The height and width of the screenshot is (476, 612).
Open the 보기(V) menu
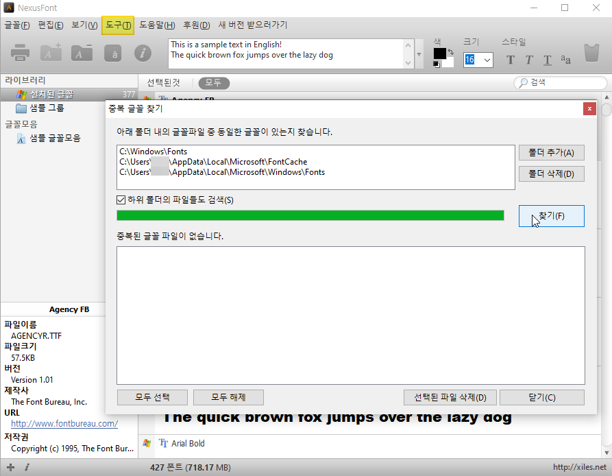(x=84, y=25)
